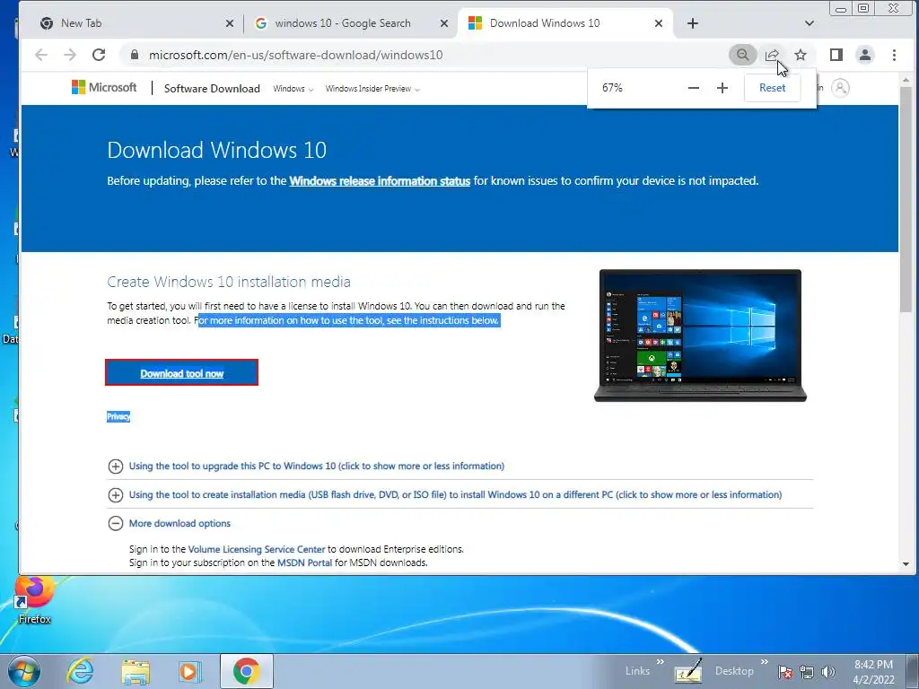Click the tablet input panel pen icon

point(688,671)
